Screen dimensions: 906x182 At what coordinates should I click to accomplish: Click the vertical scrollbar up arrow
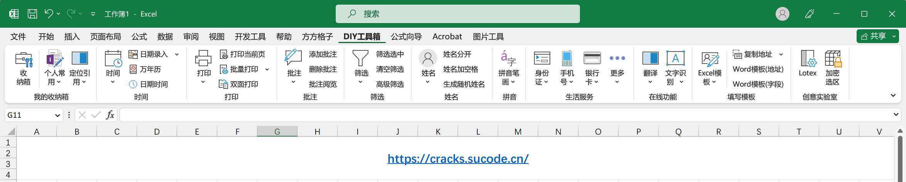[x=901, y=131]
